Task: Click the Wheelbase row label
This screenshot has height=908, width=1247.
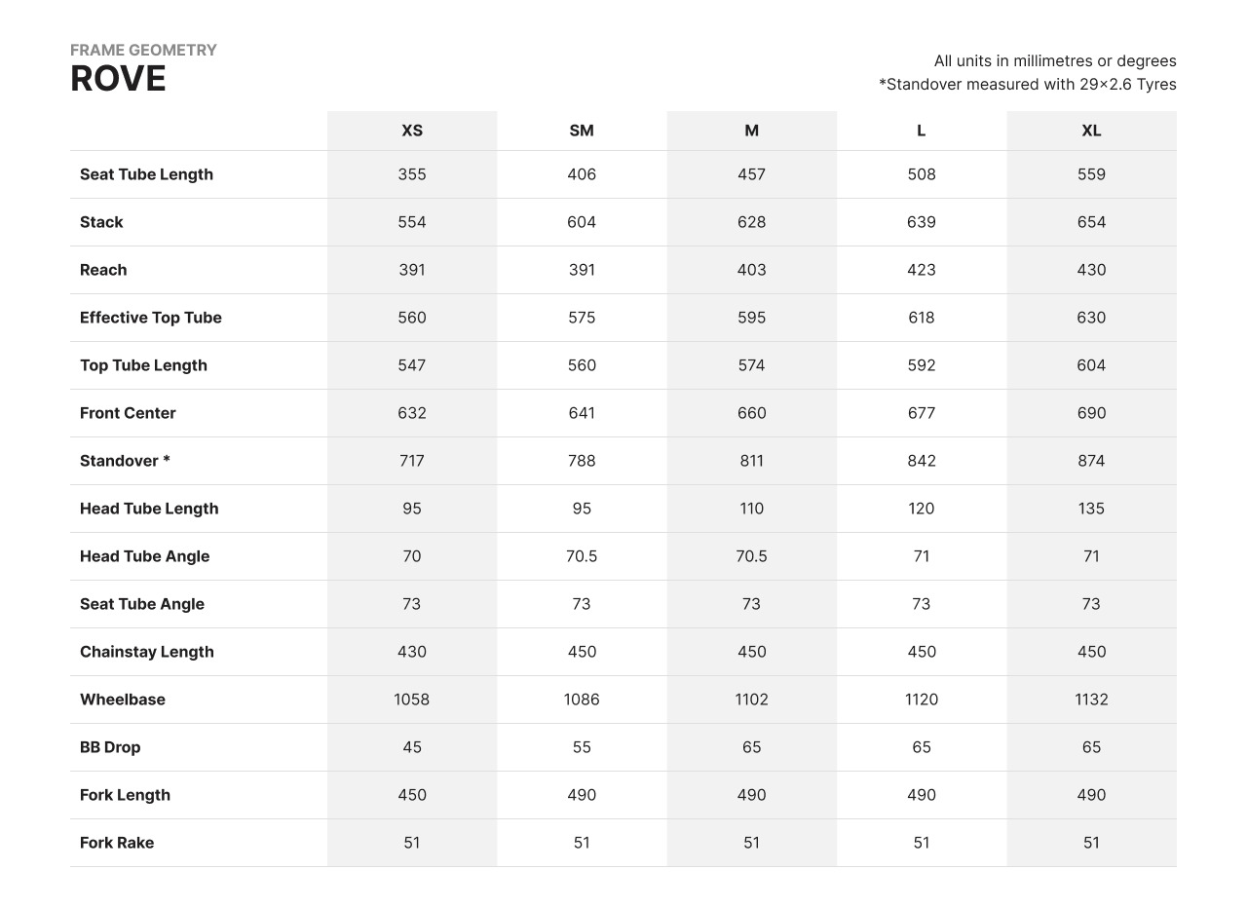Action: point(123,700)
